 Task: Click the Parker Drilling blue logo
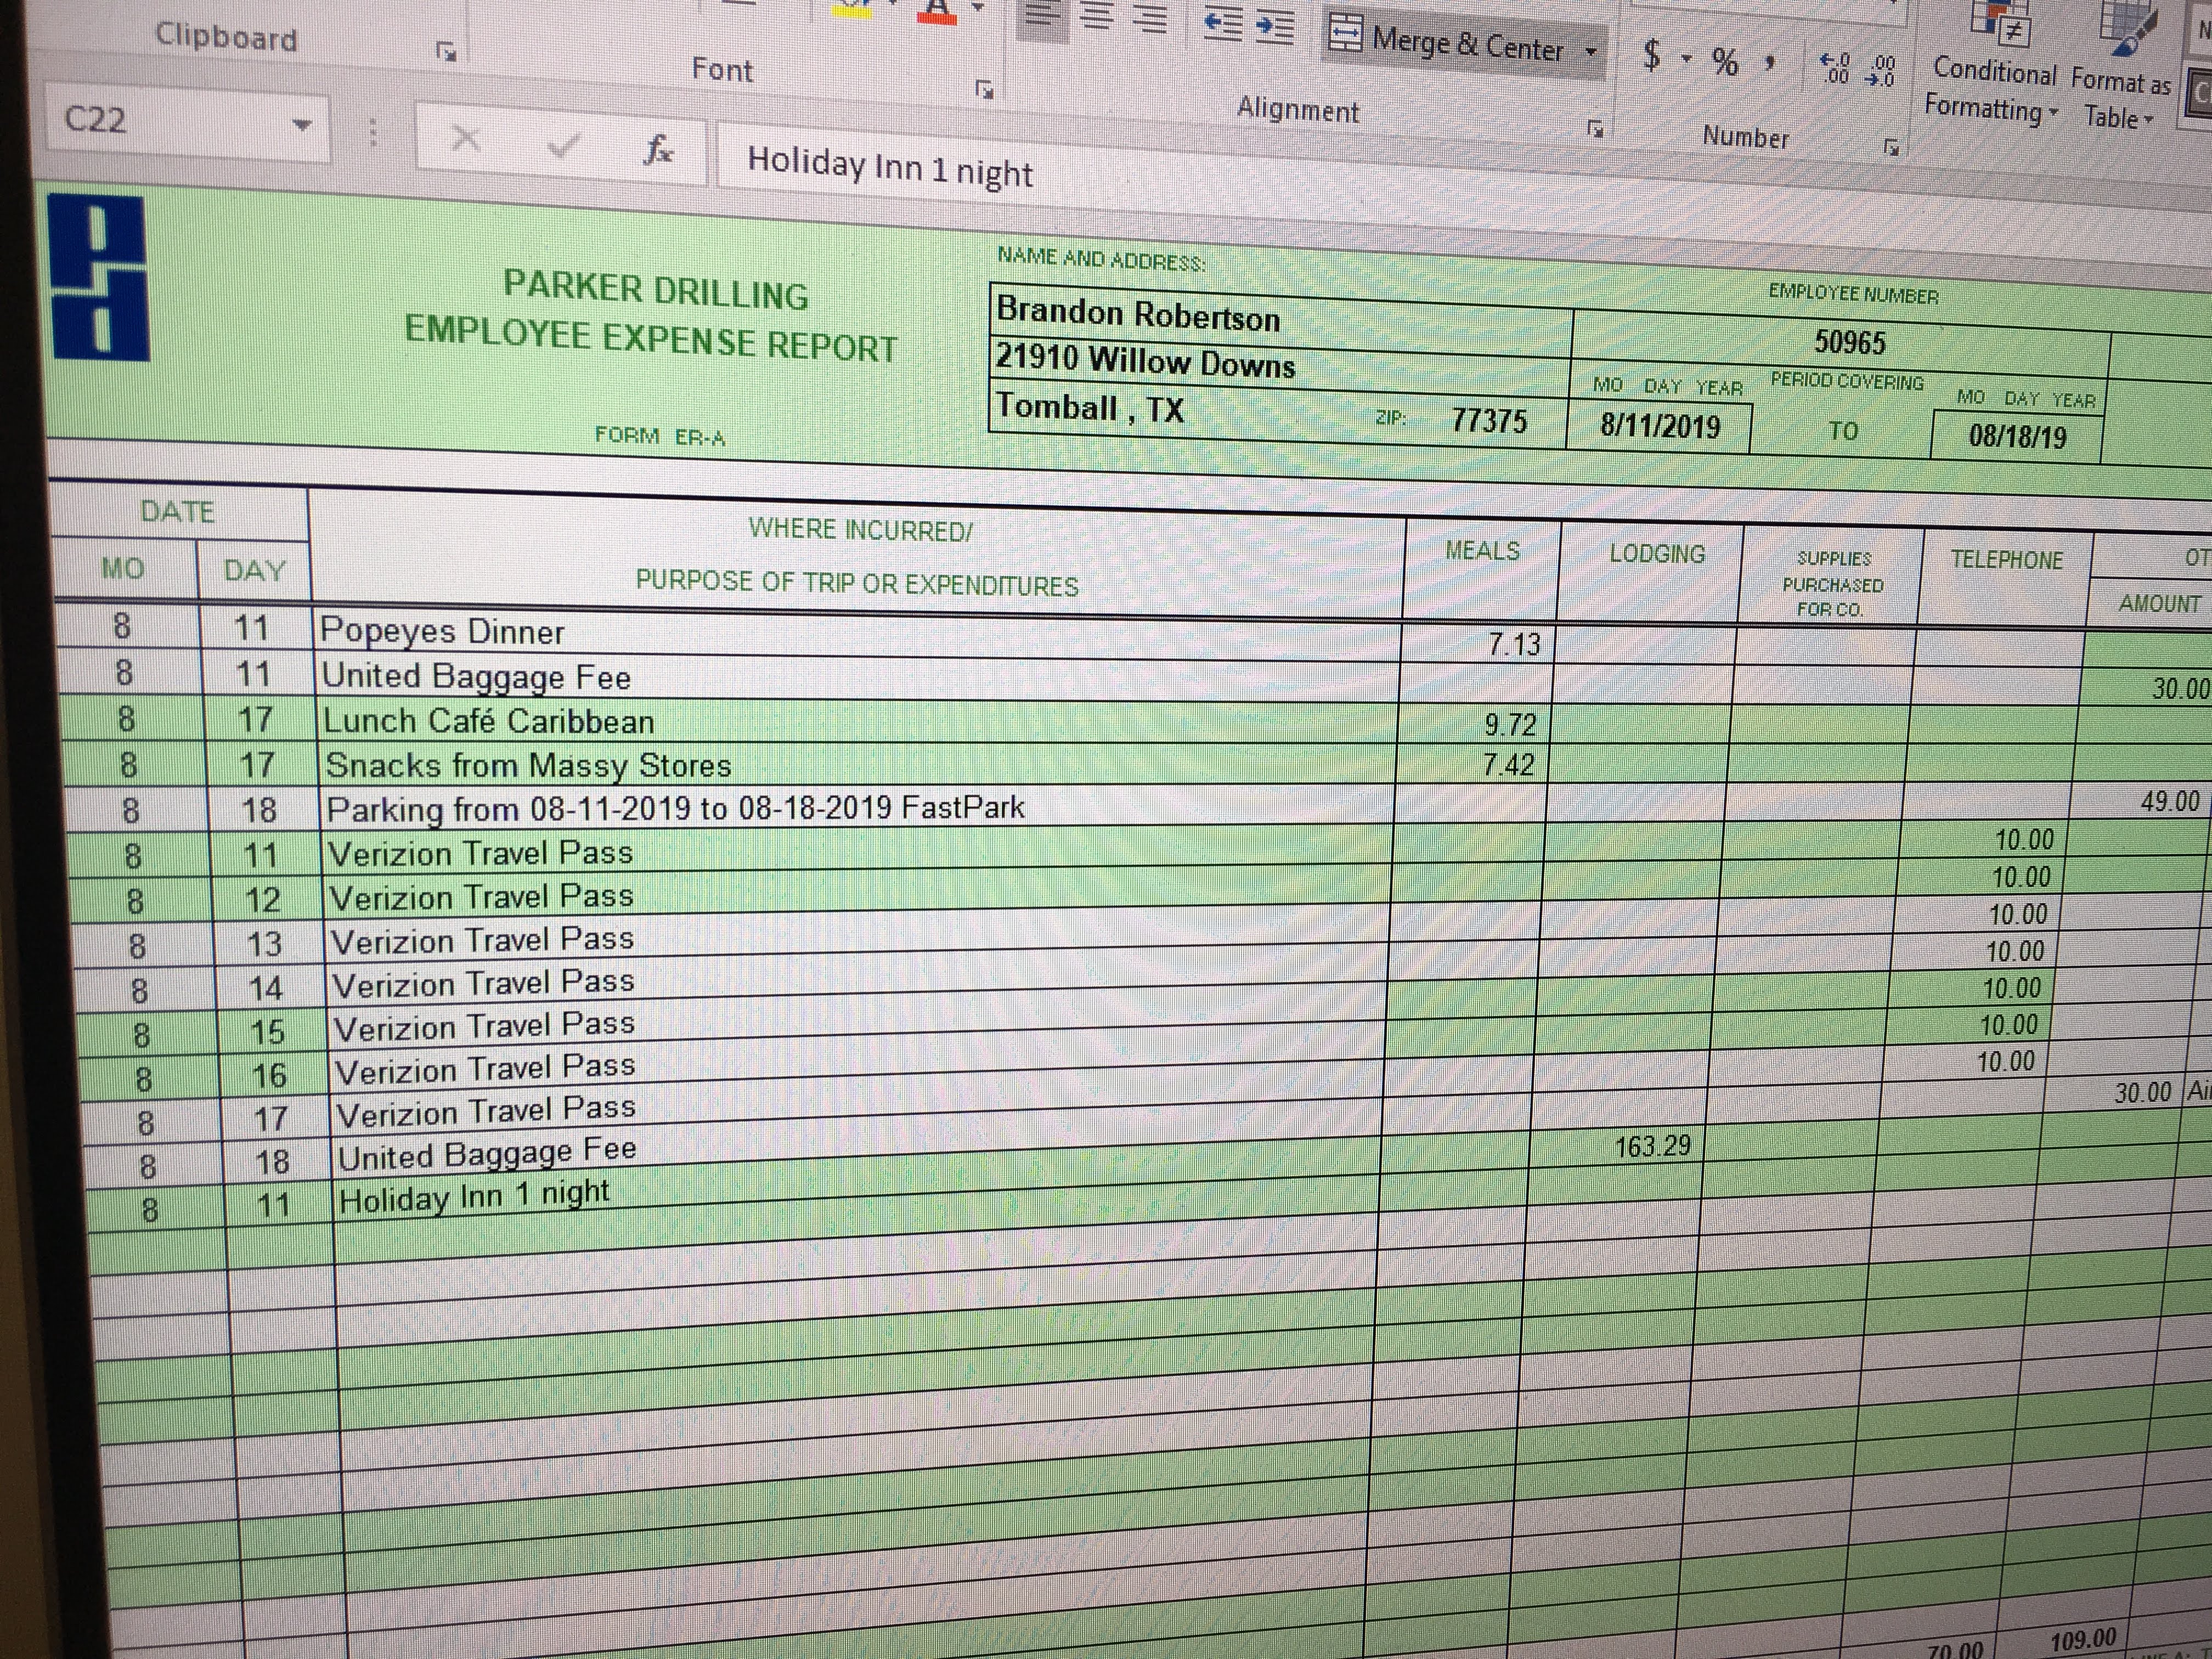[98, 278]
